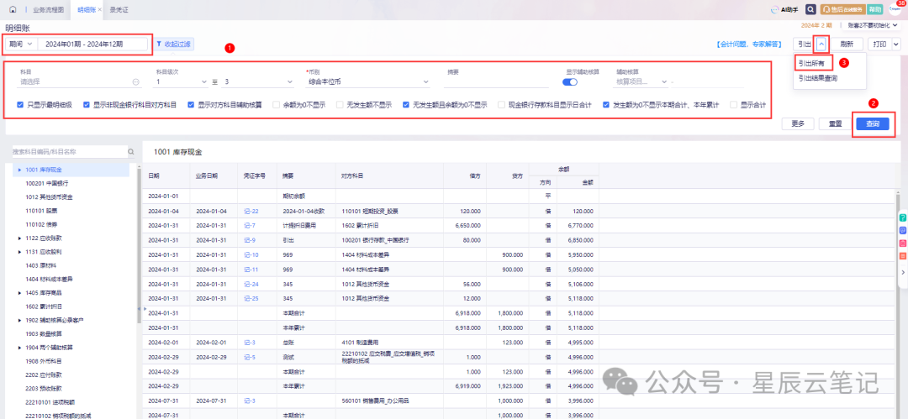Screen dimensions: 908x419
Task: Open the user avatar with notification badge
Action: pos(896,8)
